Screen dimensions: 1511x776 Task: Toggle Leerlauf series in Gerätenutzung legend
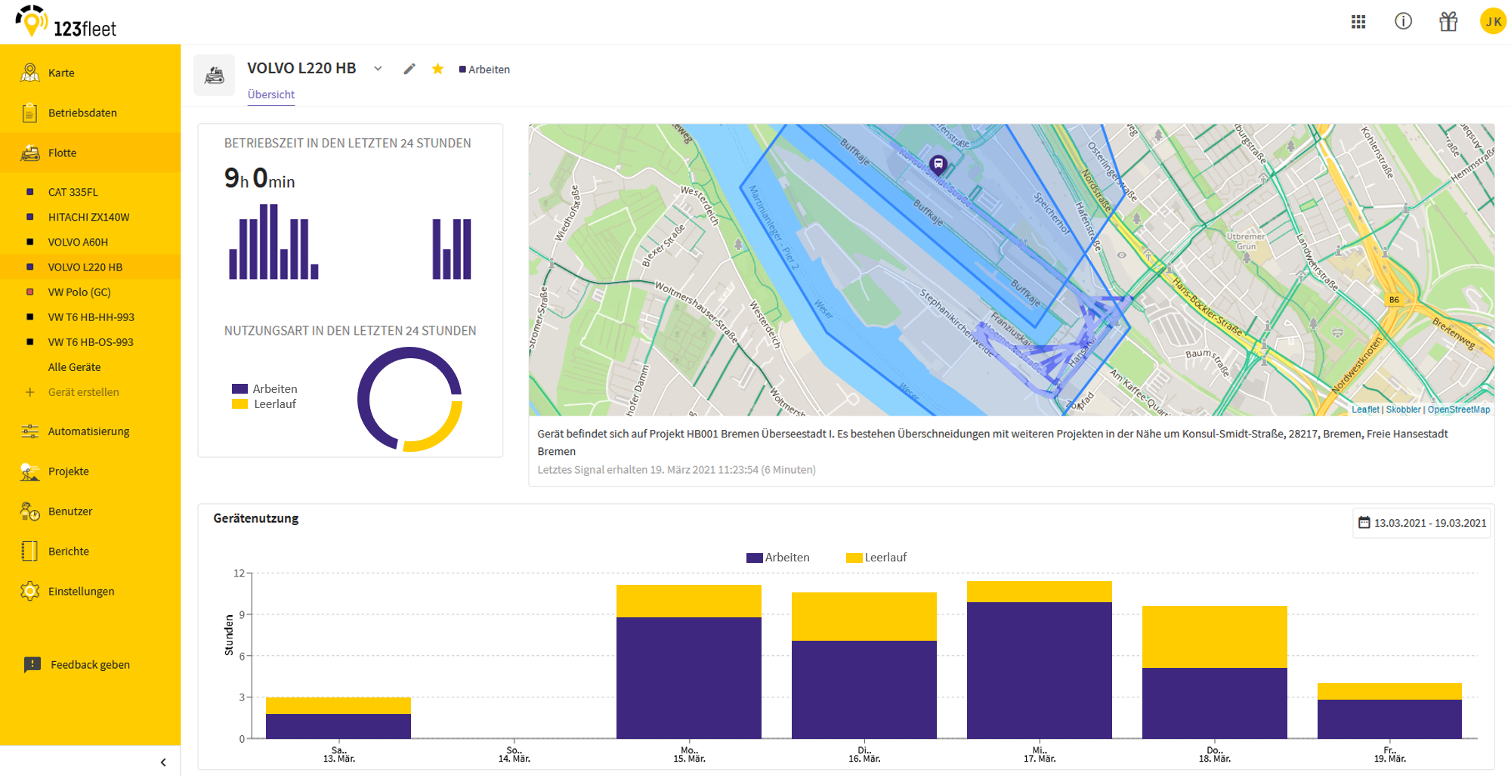(876, 558)
